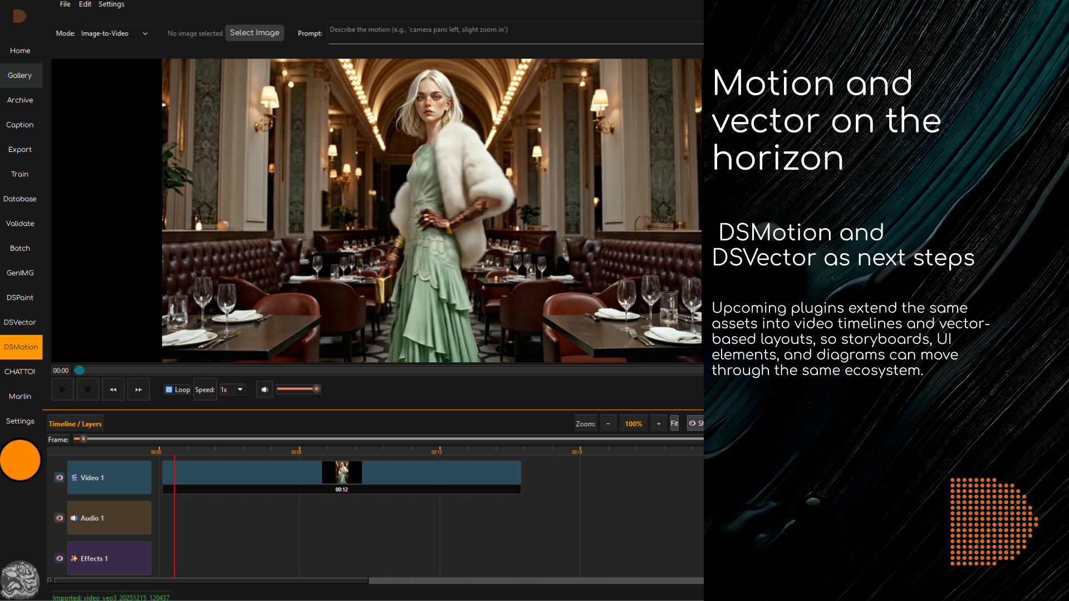Open the Speed dropdown
Screen dimensions: 1069x601
pyautogui.click(x=232, y=389)
